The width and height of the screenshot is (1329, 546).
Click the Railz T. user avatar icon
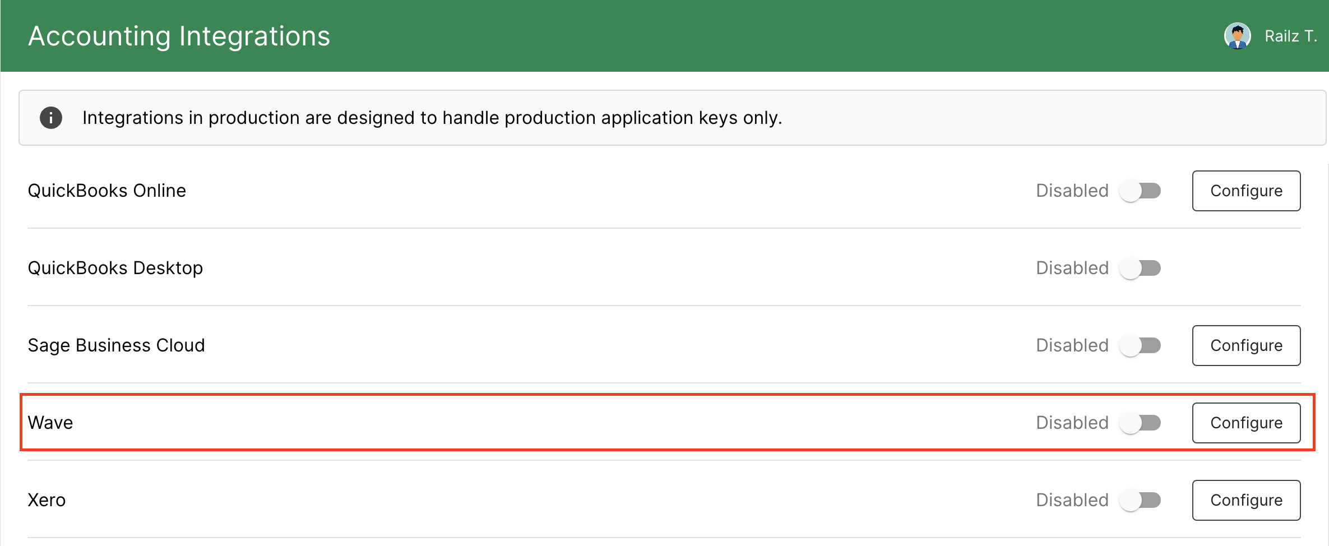(1237, 36)
